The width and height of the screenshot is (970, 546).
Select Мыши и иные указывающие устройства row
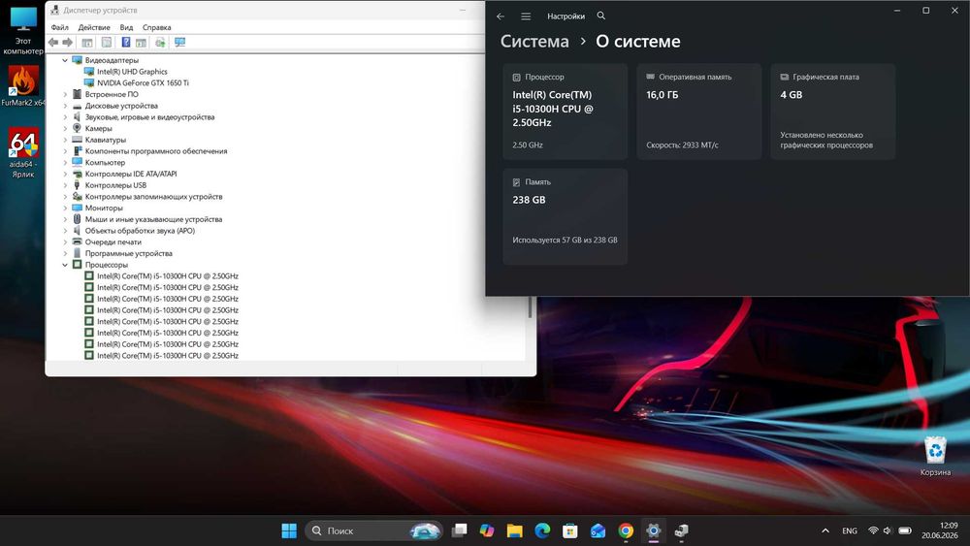[153, 219]
